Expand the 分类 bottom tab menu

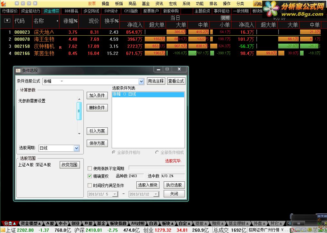click(10, 223)
